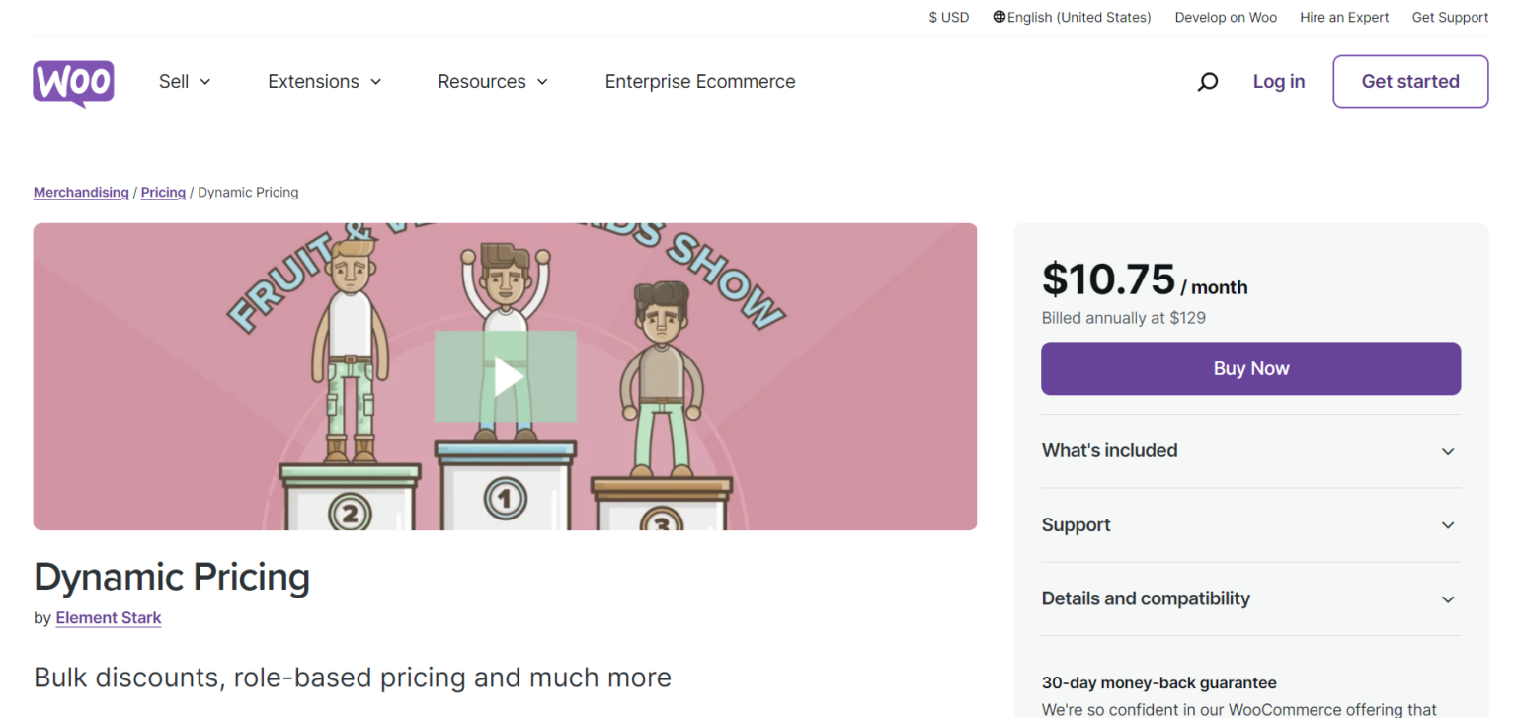The width and height of the screenshot is (1517, 718).
Task: Open the Extensions dropdown menu
Action: (x=324, y=82)
